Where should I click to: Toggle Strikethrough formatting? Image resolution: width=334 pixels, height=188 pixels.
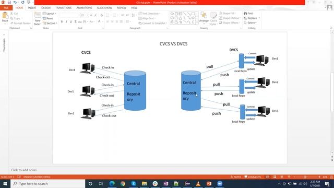[80, 21]
